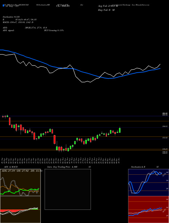Select the BUY Growing @ 11% signal text
The width and height of the screenshot is (169, 223).
(54, 30)
